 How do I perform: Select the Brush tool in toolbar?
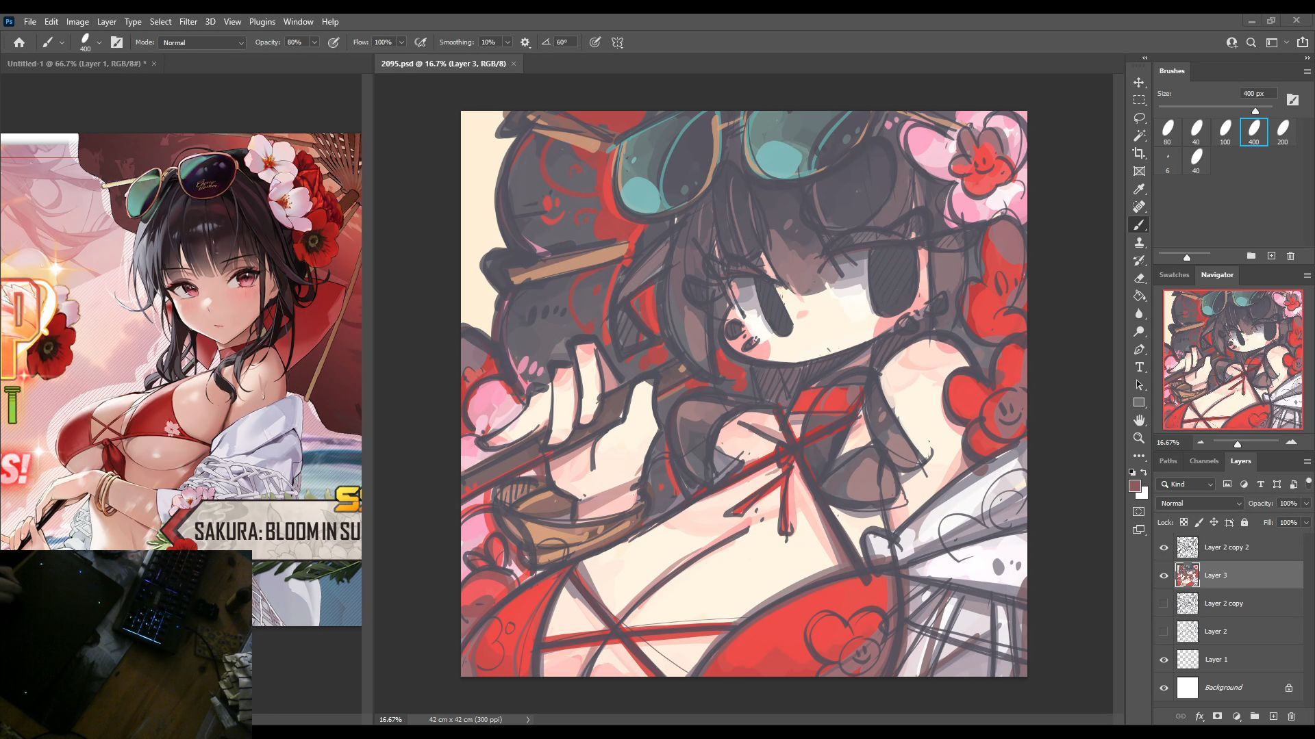[x=1139, y=224]
